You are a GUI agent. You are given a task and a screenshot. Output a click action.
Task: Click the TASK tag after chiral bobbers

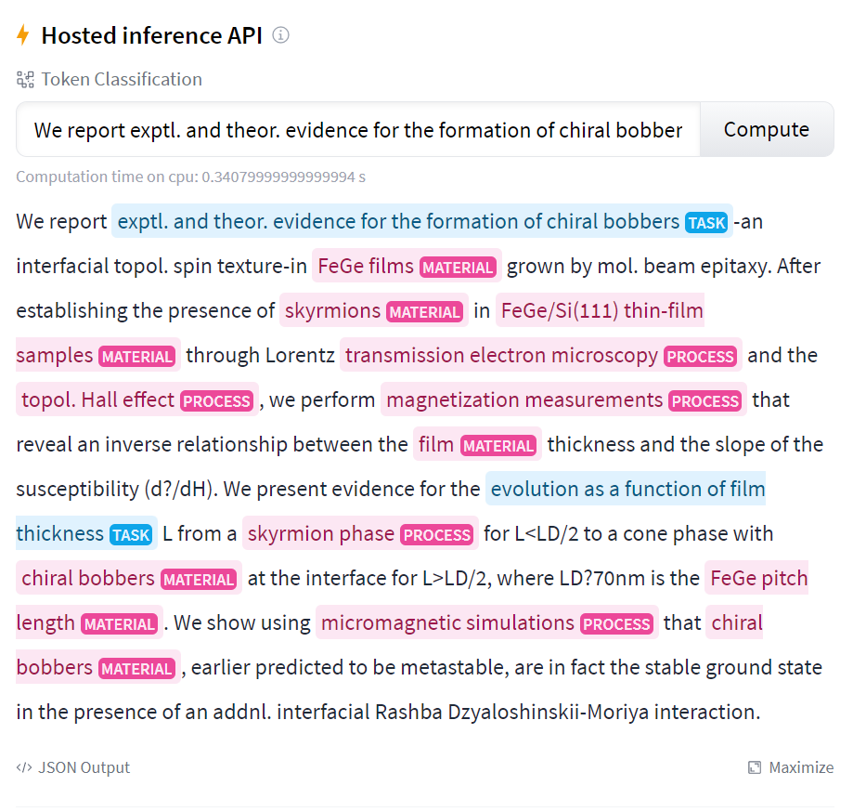706,223
